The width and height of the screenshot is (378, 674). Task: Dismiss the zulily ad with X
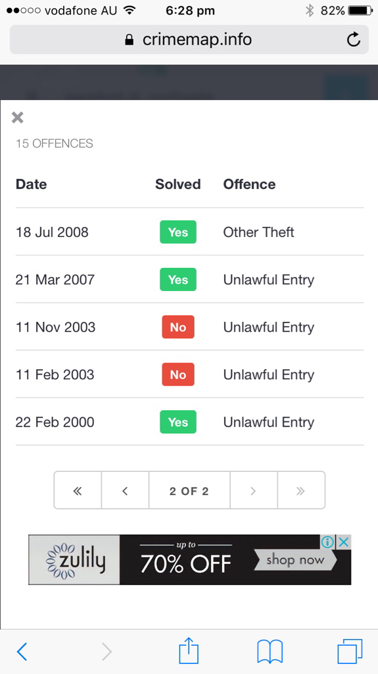(x=344, y=542)
